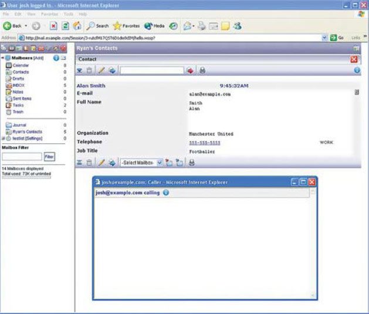Click the print icon in bottom contact toolbar

coord(191,162)
